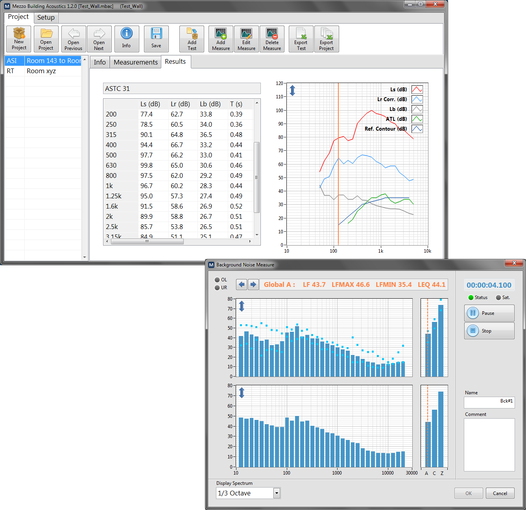
Task: Save the project with the floppy icon
Action: tap(156, 39)
